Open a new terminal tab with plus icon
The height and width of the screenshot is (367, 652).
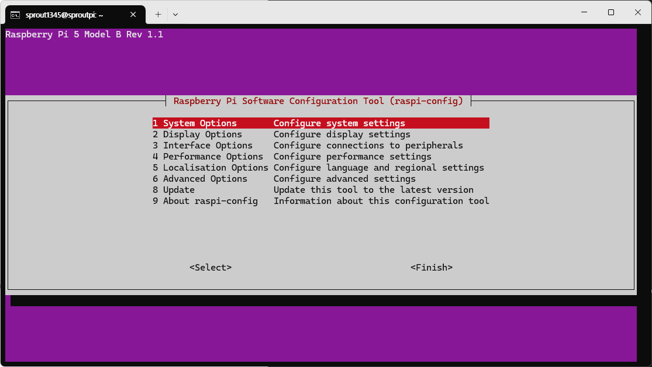tap(158, 15)
